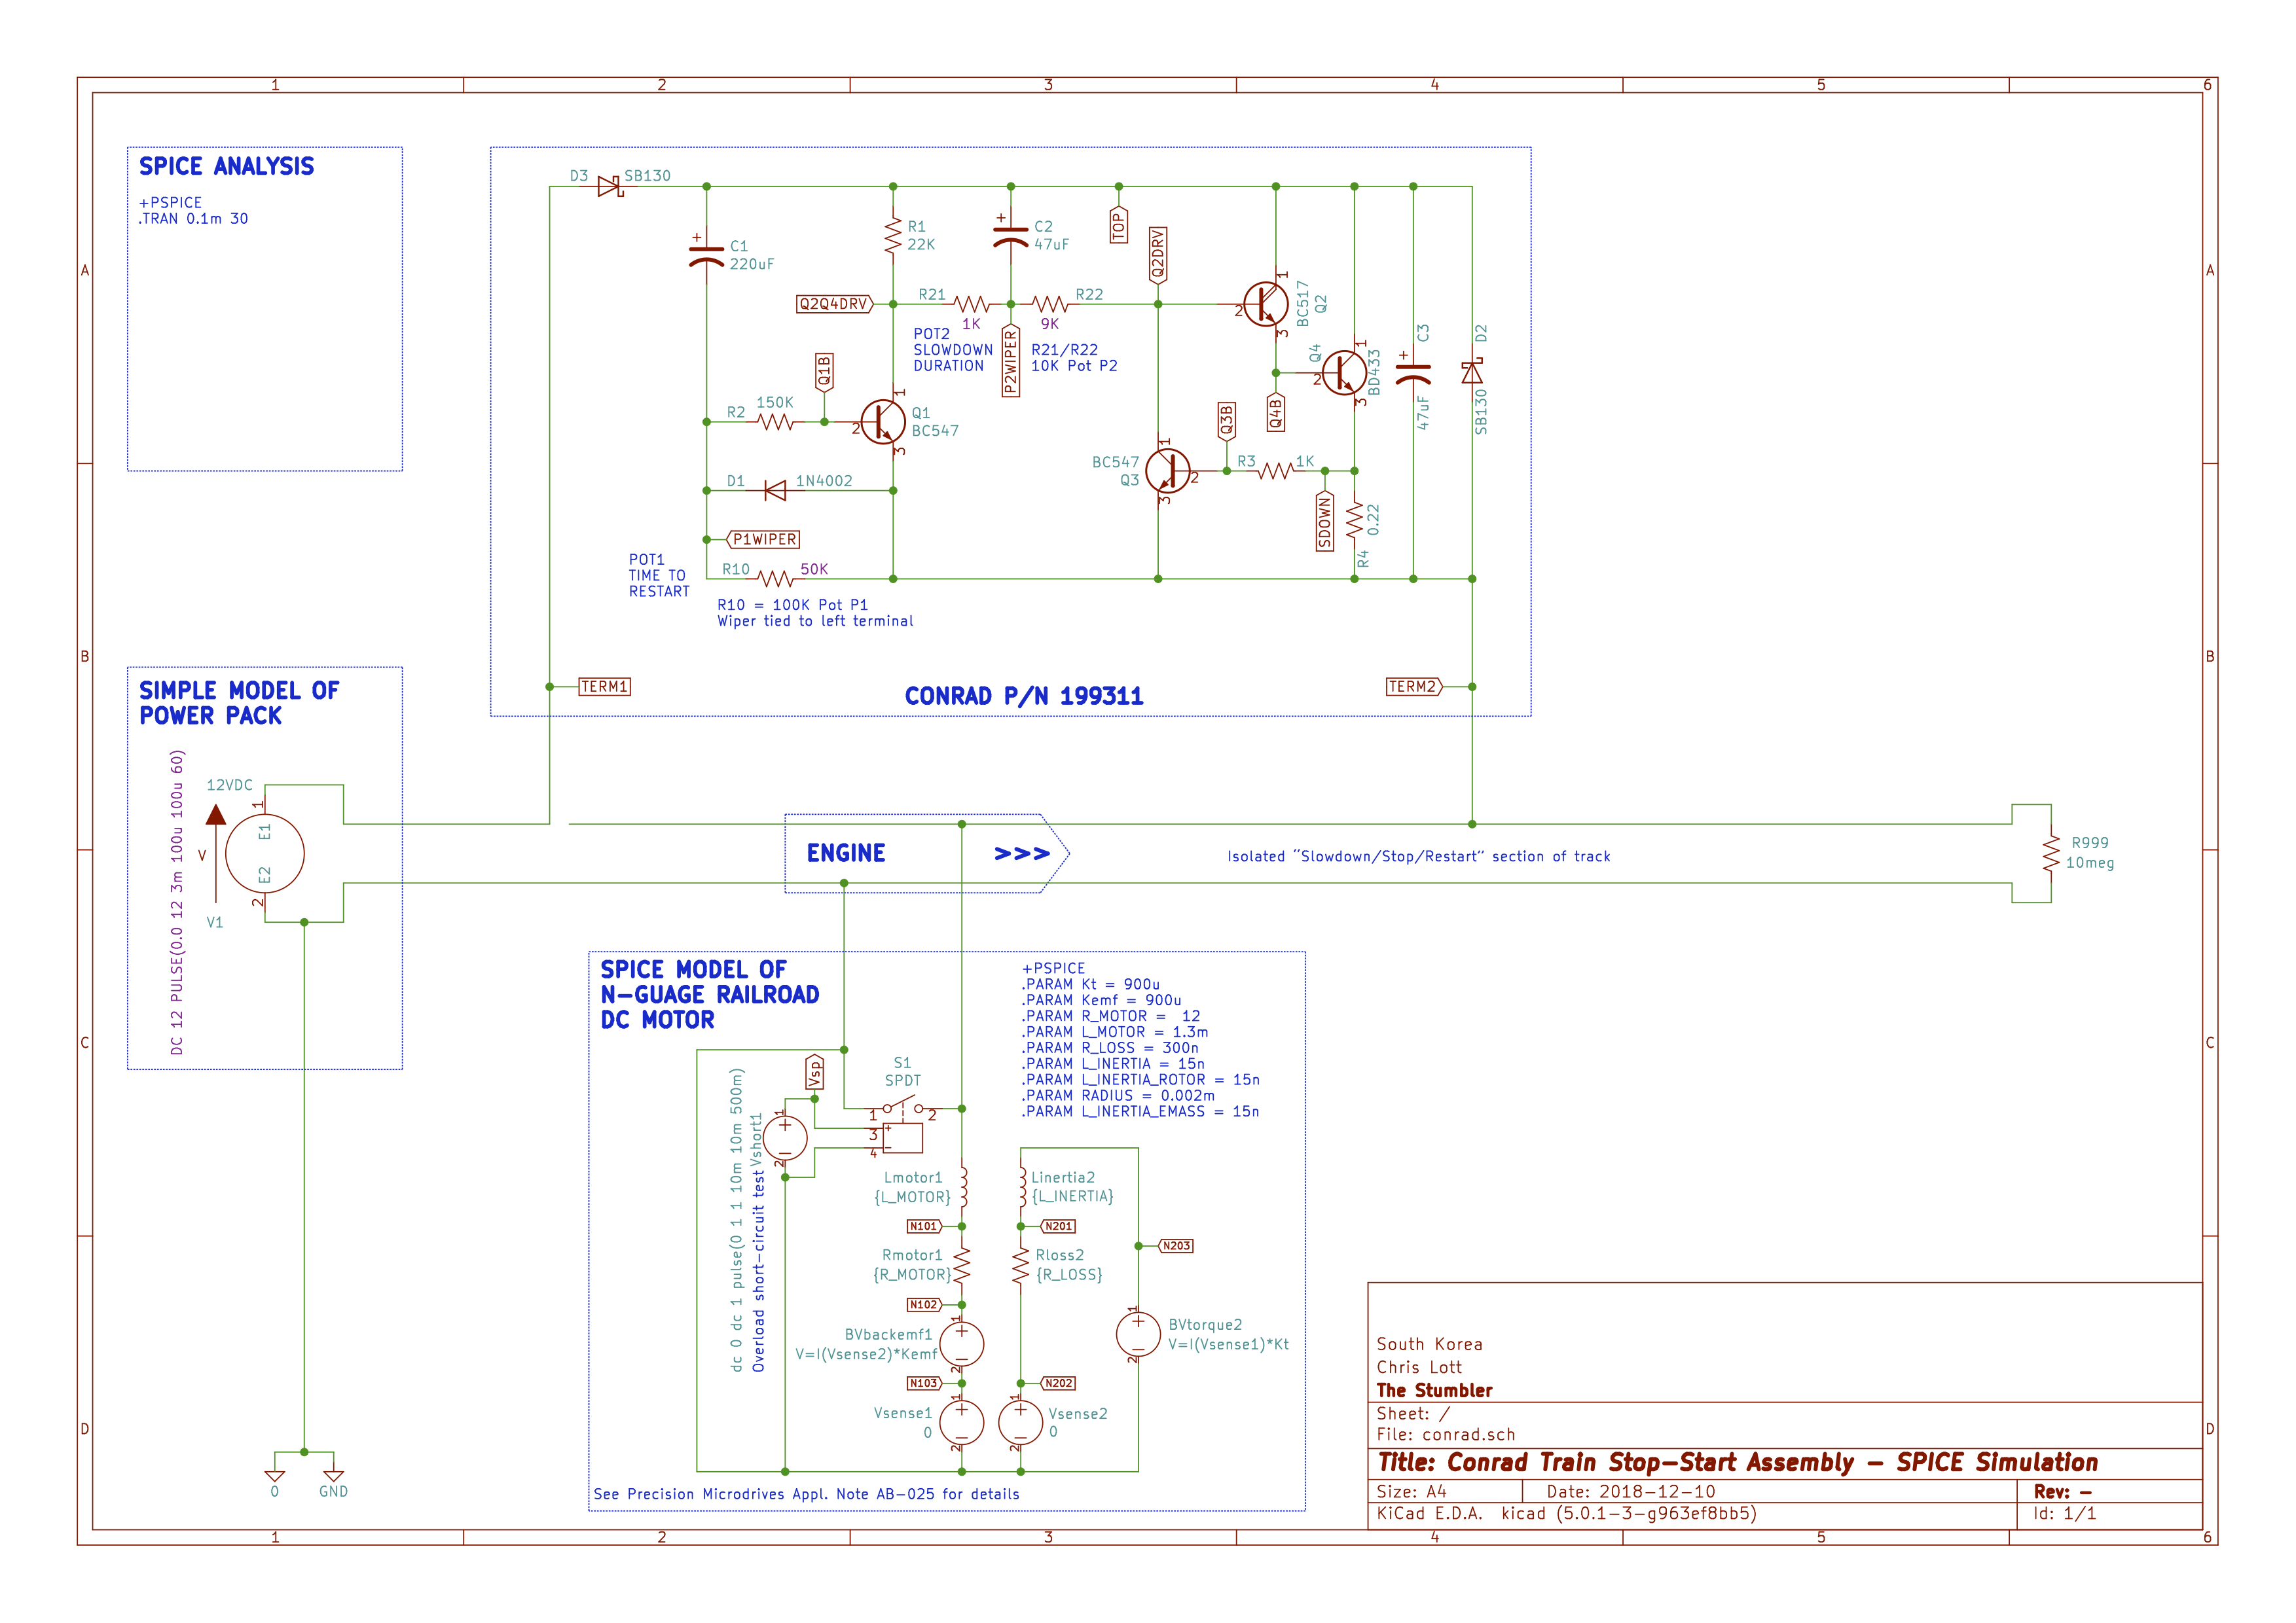Click the Linertia2 inductor symbol
The height and width of the screenshot is (1623, 2296).
tap(1022, 1186)
